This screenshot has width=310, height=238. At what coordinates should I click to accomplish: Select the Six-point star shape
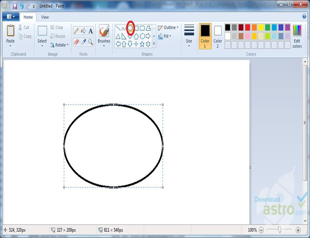pyautogui.click(x=148, y=44)
